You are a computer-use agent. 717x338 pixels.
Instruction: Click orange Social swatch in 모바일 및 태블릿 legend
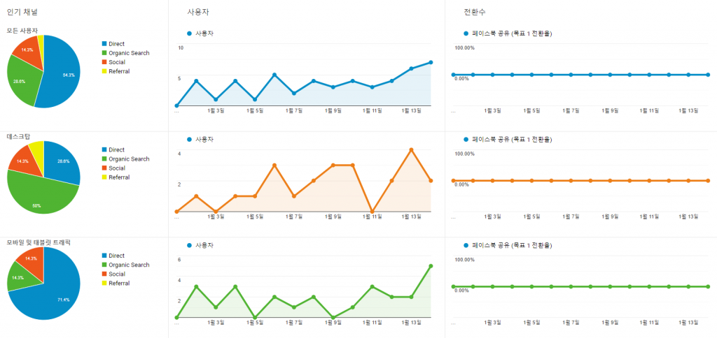coord(104,274)
